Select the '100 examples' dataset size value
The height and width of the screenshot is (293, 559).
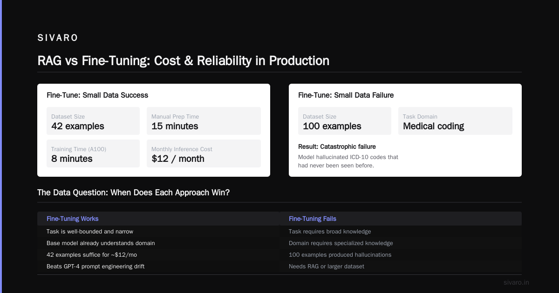point(332,126)
